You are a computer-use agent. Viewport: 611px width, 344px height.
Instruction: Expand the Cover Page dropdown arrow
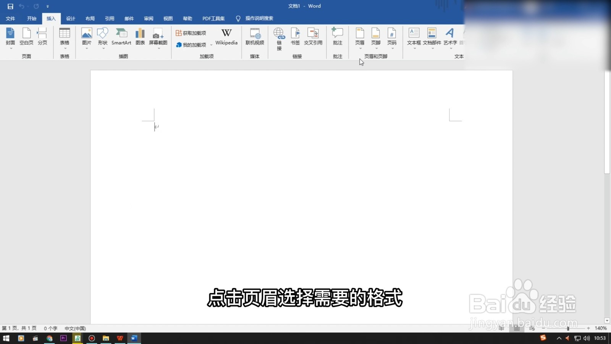11,49
